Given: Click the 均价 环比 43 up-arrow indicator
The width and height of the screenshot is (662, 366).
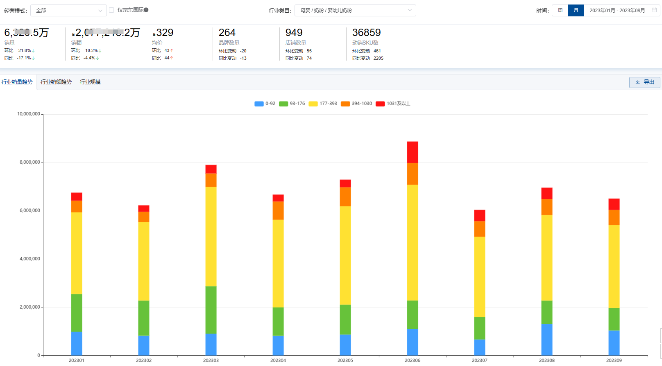Looking at the screenshot, I should click(x=172, y=51).
